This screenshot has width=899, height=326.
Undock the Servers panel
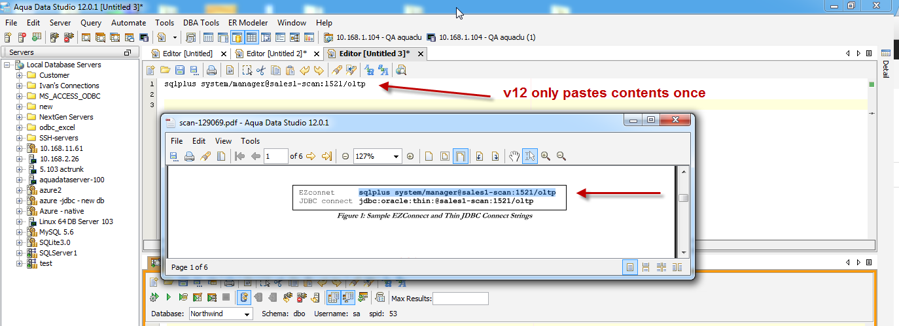[127, 52]
